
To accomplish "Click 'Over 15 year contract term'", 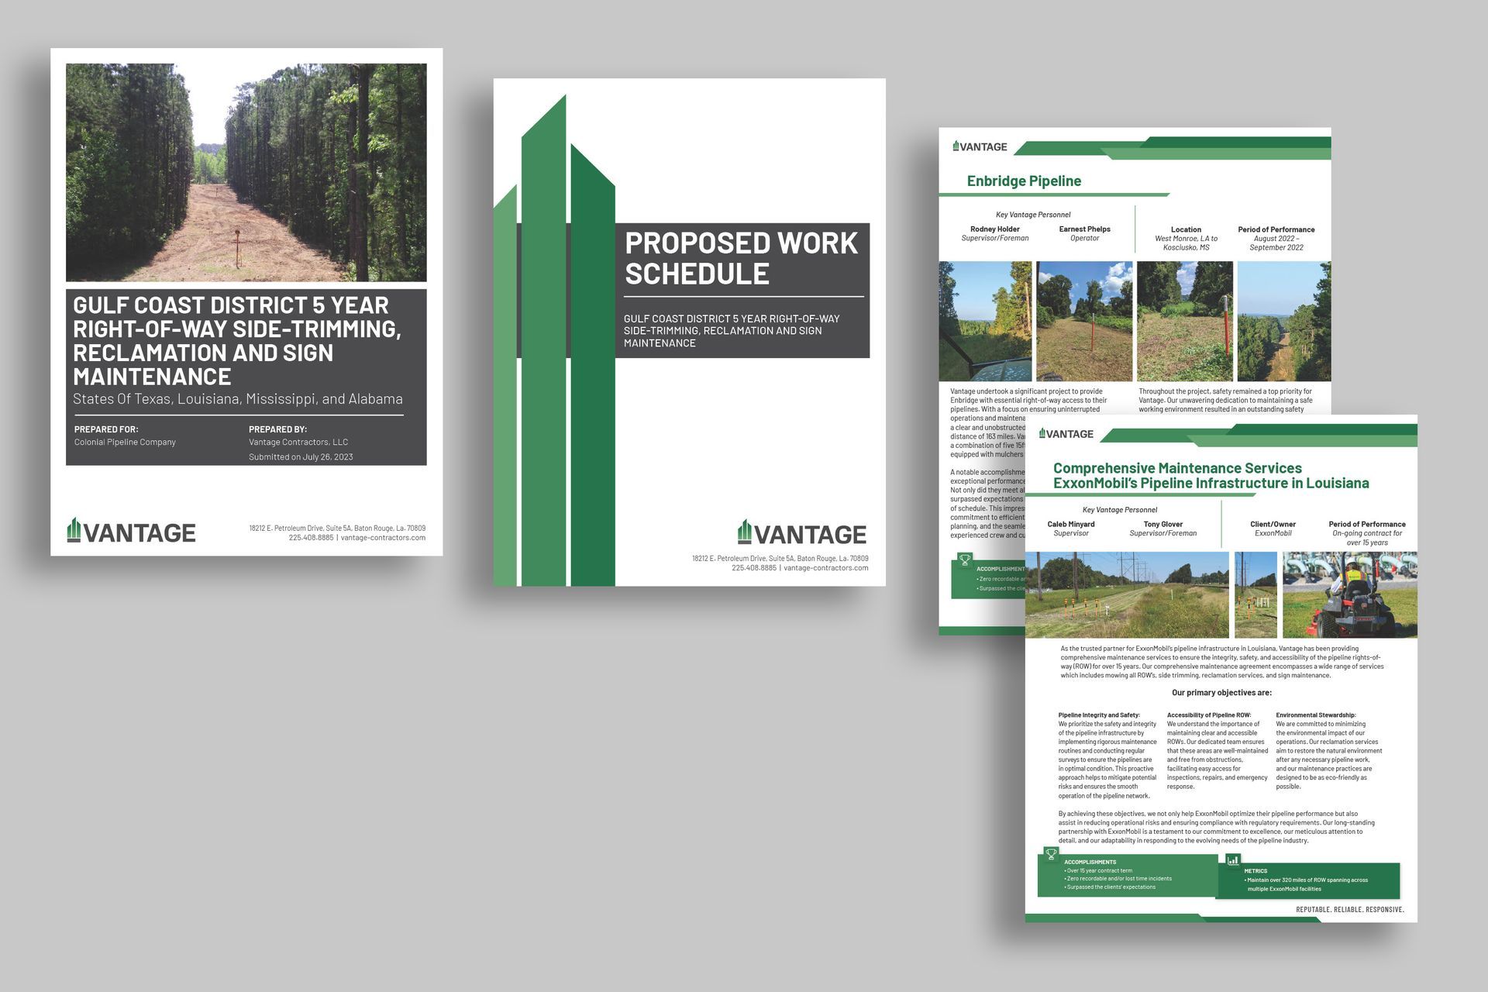I will pyautogui.click(x=1099, y=870).
